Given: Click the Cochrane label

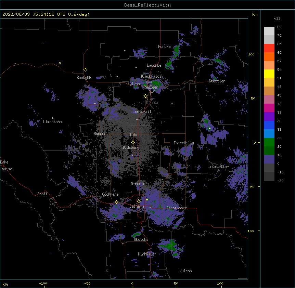Looking at the screenshot, I should 110,194.
